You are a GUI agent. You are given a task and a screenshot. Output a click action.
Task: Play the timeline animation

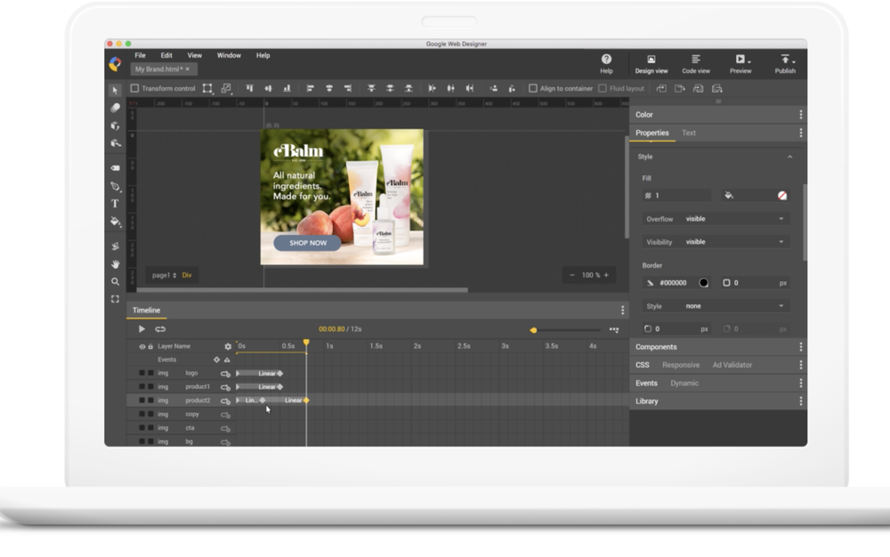point(142,329)
